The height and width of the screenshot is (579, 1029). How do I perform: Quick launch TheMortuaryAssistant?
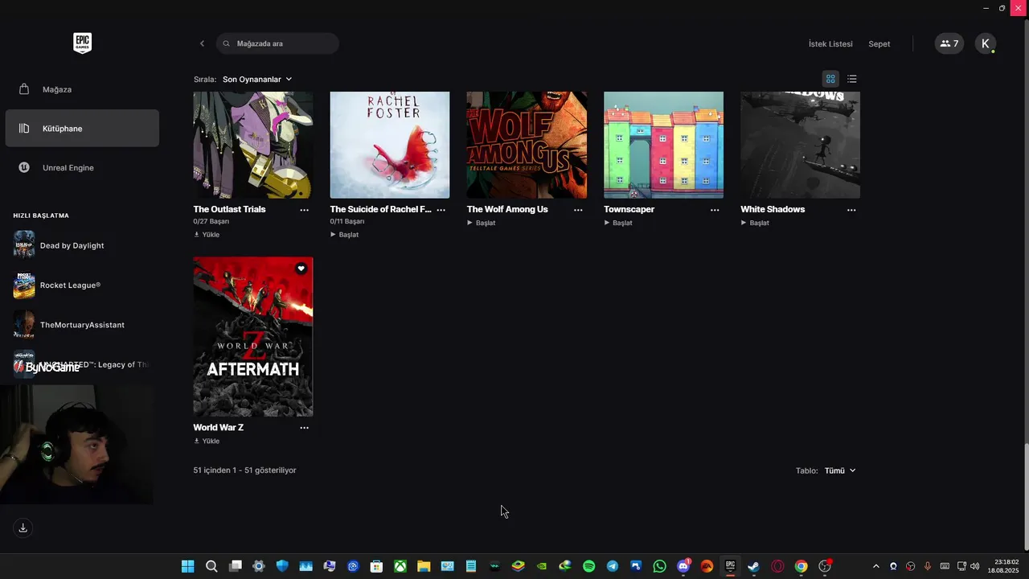(x=80, y=325)
